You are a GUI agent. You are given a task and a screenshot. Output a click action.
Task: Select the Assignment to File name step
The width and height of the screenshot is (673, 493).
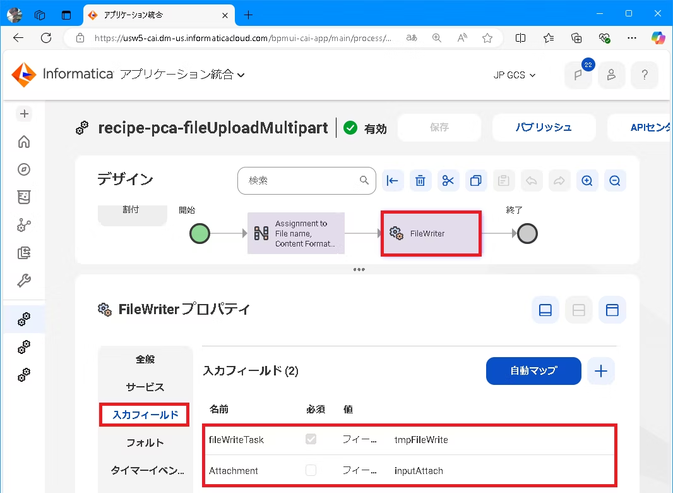point(296,233)
